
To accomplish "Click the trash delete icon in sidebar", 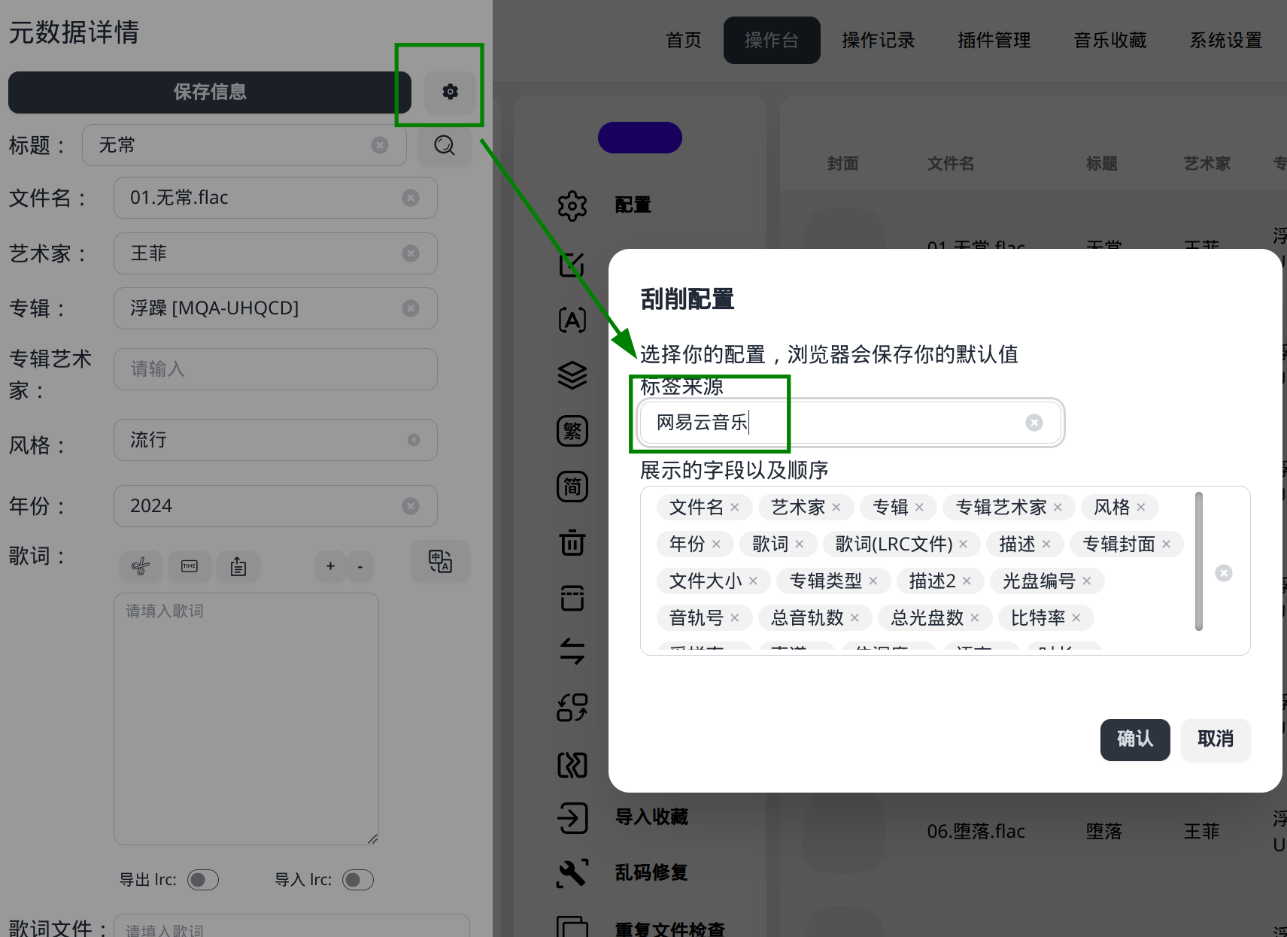I will tap(572, 542).
